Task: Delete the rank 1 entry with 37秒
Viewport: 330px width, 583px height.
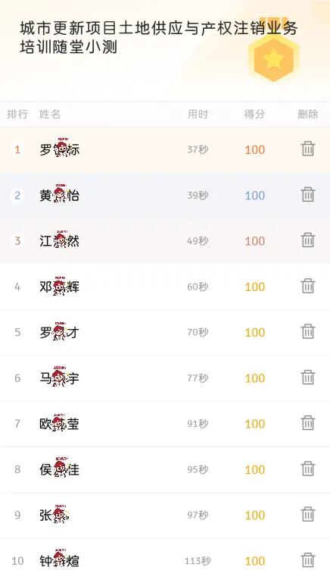Action: pyautogui.click(x=308, y=149)
